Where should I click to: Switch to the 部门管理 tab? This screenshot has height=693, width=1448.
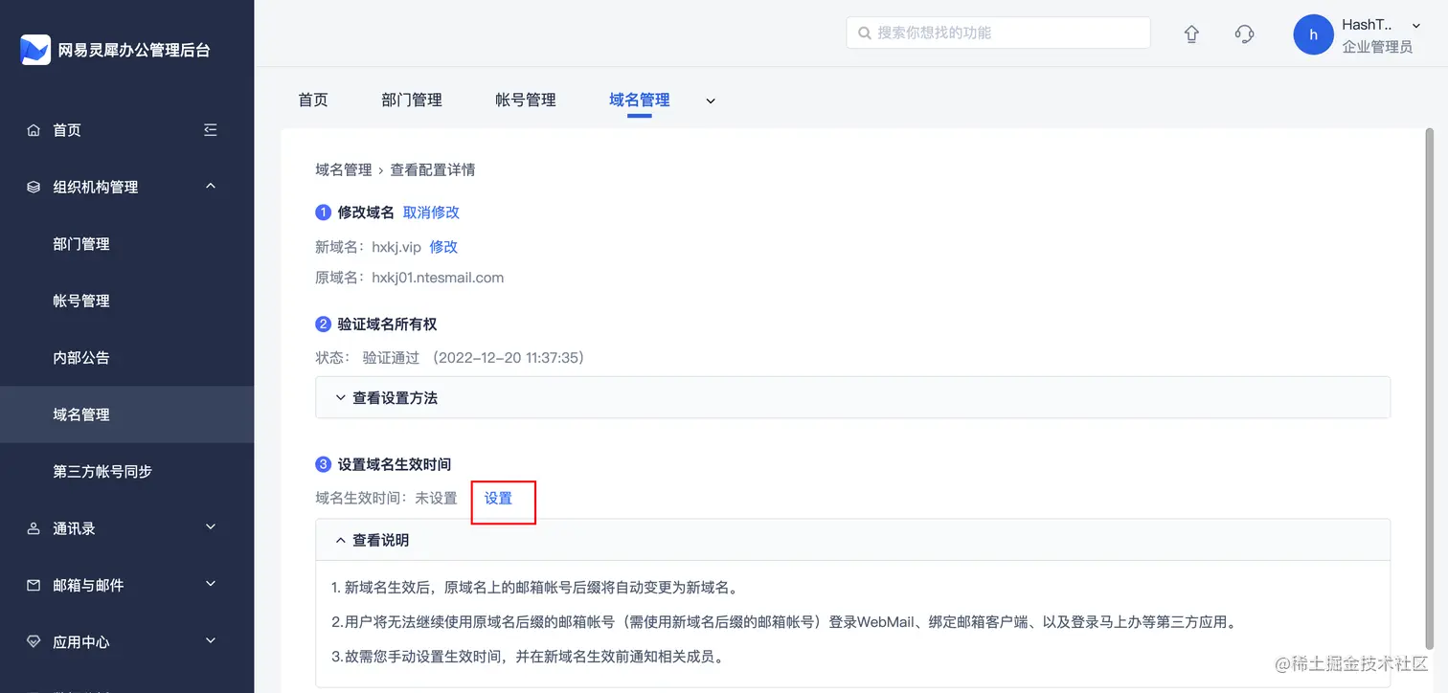coord(412,100)
